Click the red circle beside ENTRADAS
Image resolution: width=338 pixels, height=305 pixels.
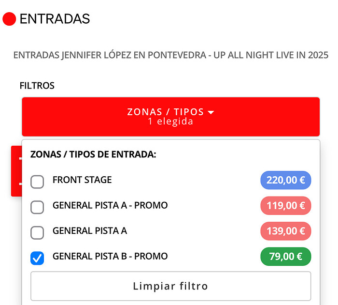(x=9, y=19)
